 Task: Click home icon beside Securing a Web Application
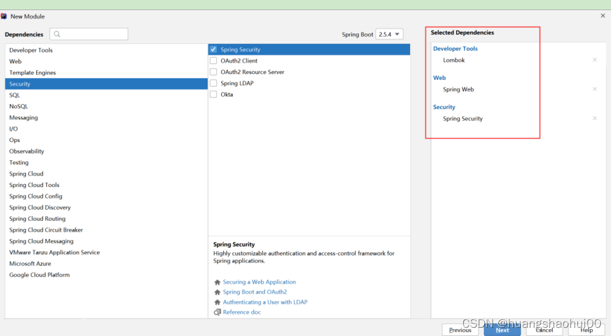217,282
